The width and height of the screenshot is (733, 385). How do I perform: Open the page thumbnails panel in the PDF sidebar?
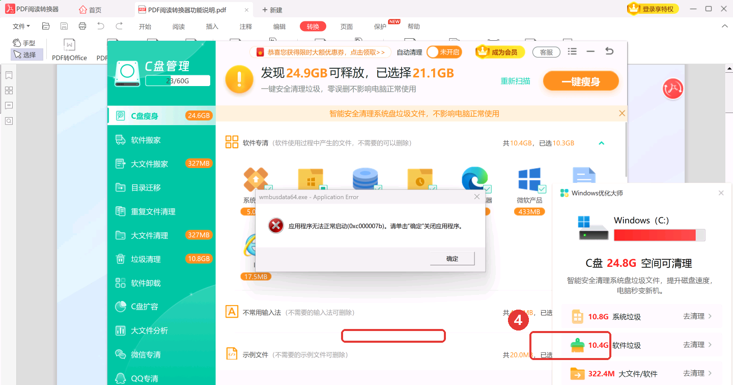click(x=9, y=91)
